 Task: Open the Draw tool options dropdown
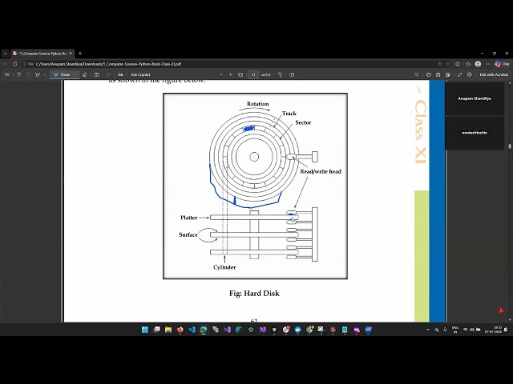click(x=75, y=74)
